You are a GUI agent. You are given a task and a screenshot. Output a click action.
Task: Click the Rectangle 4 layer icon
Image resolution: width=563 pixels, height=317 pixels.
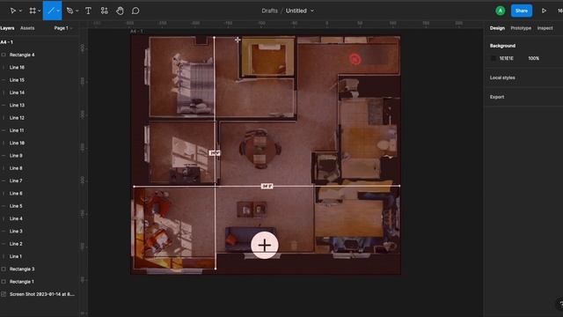coord(4,55)
